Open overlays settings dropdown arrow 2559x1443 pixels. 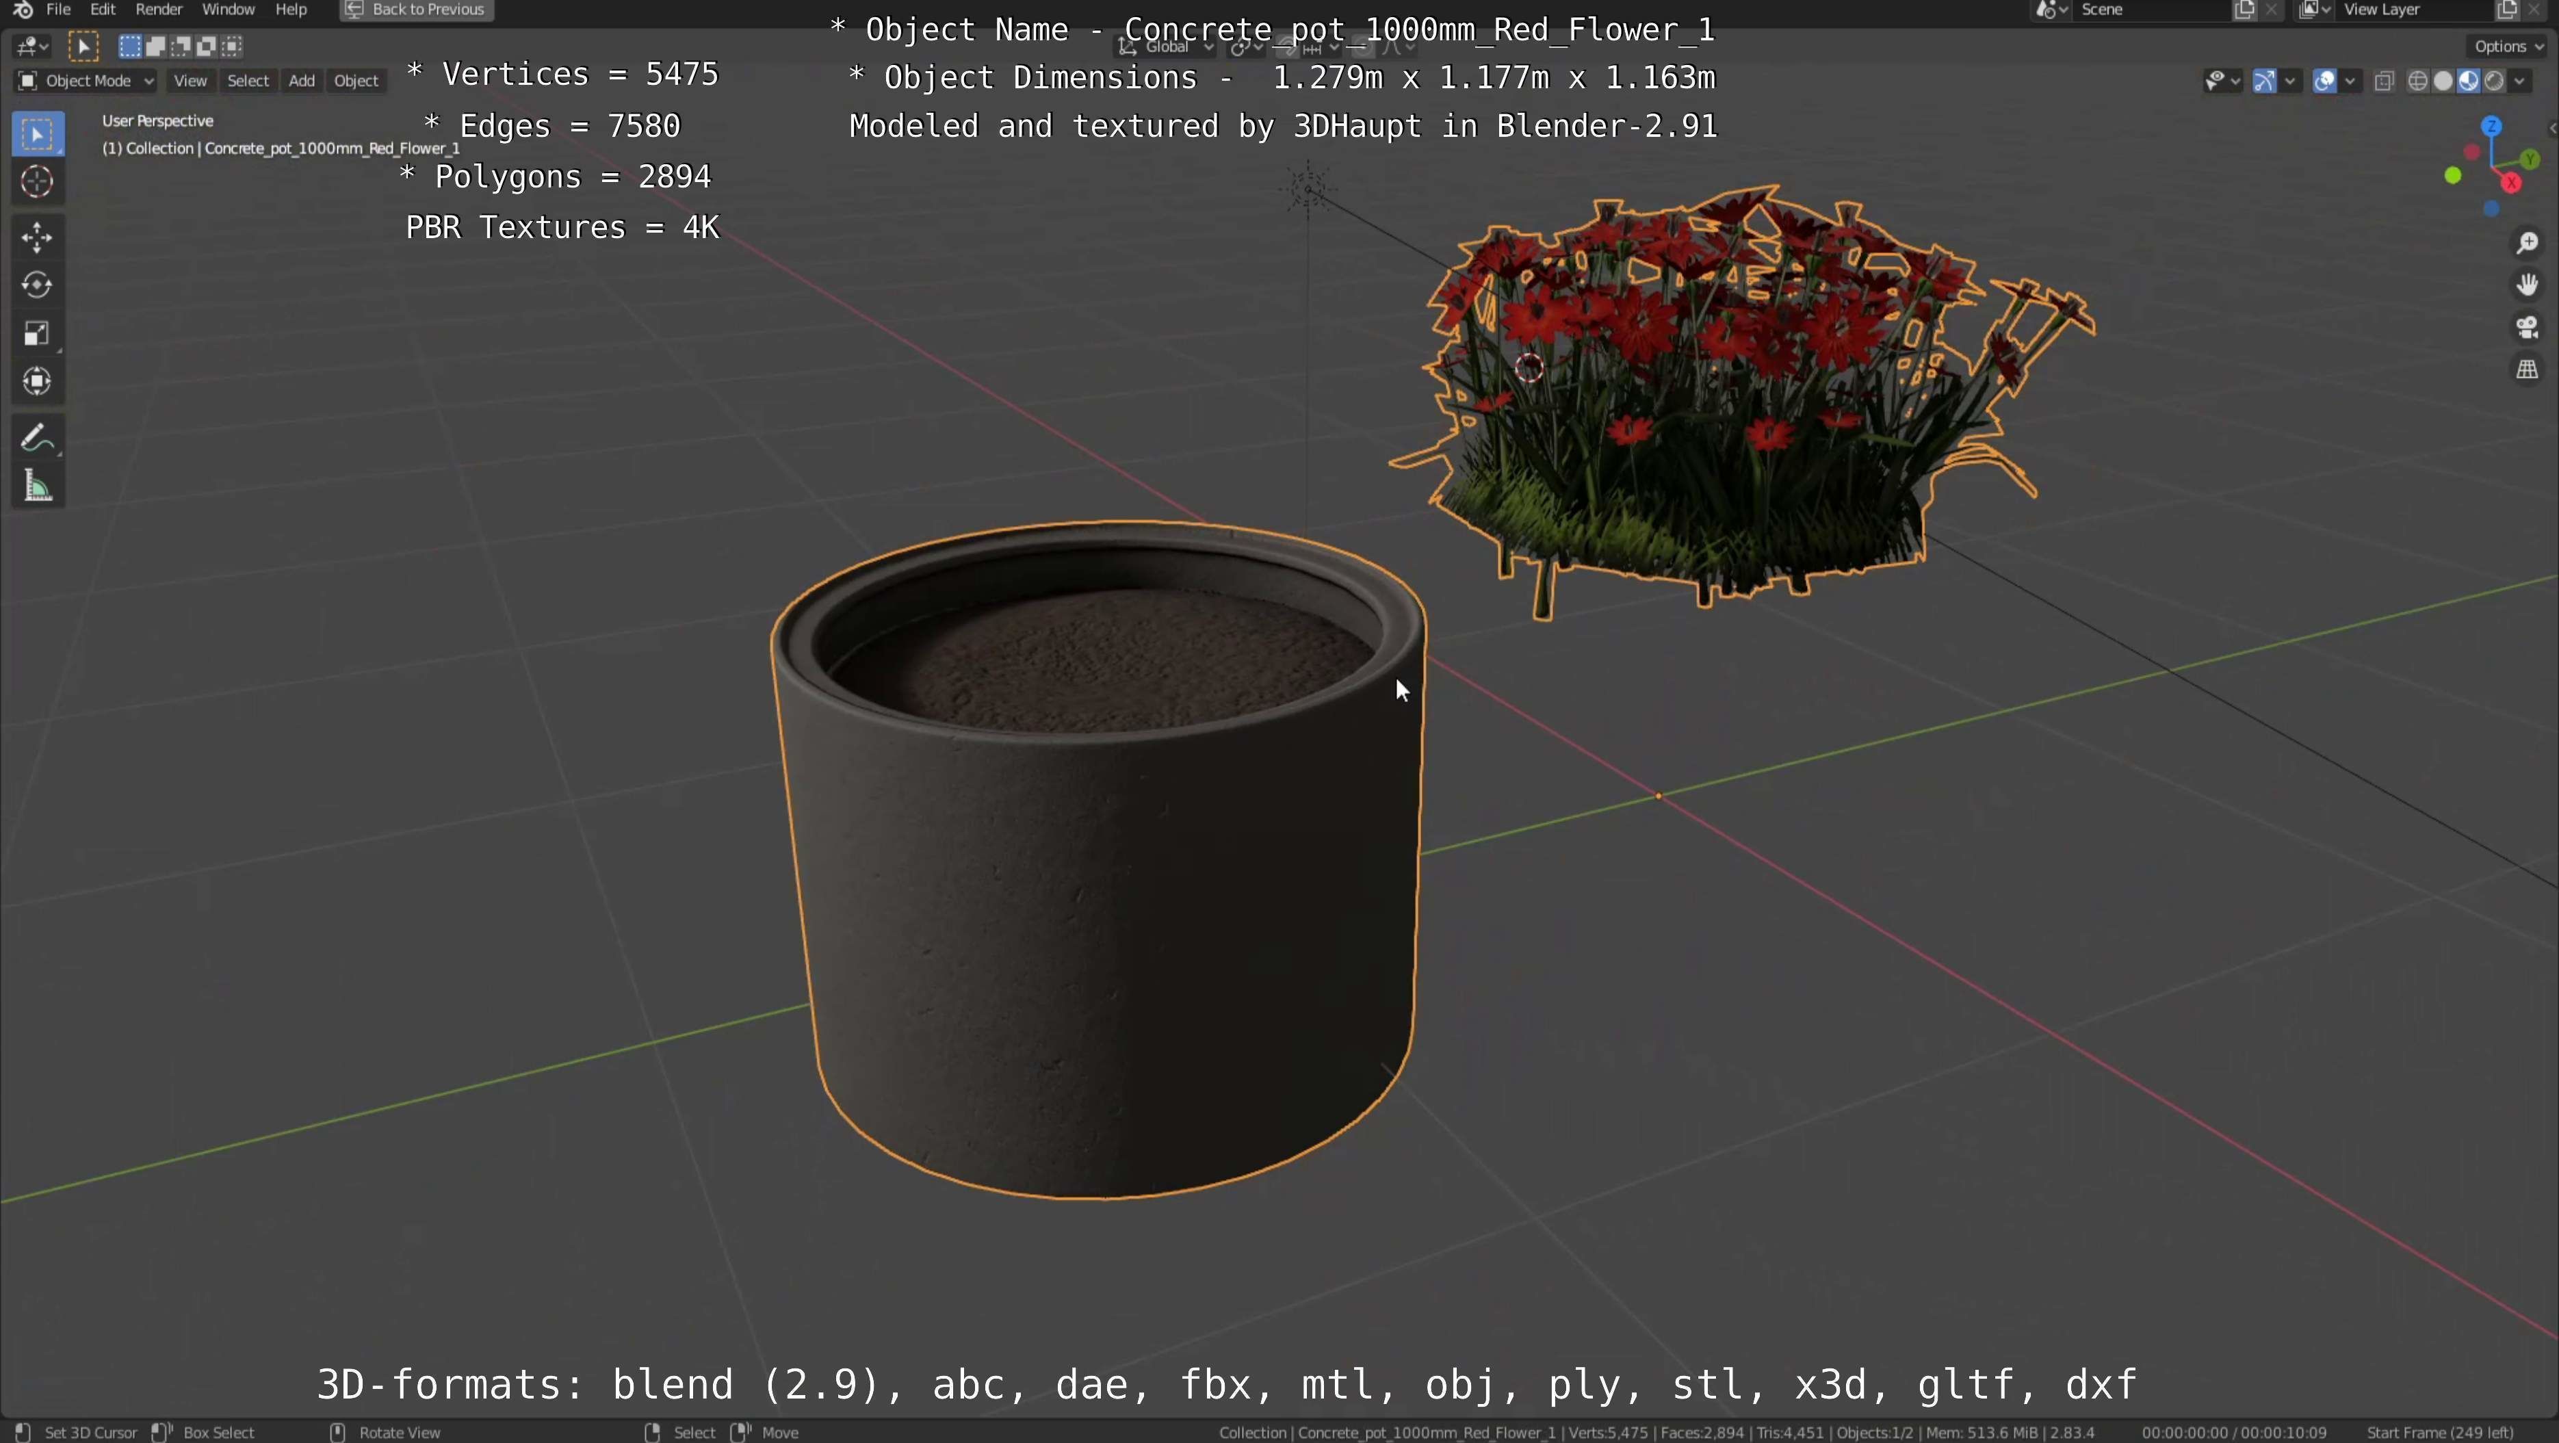(x=2350, y=81)
